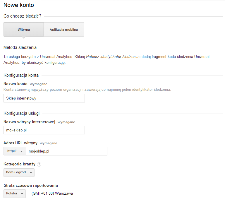This screenshot has height=202, width=225.
Task: Select the (GMT+01:00) Warszawa time zone text
Action: pos(52,194)
